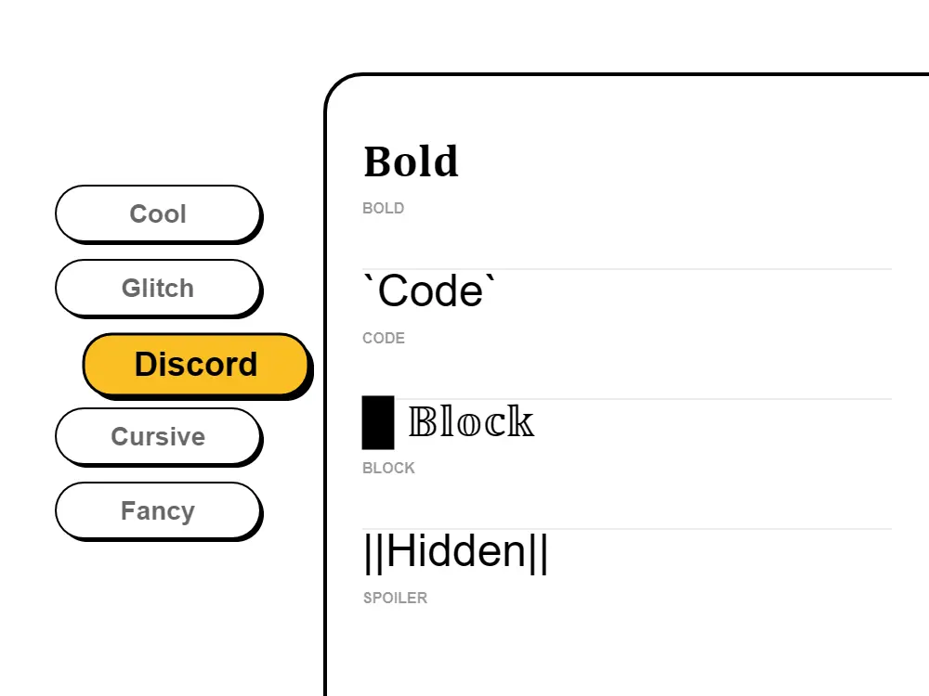This screenshot has width=929, height=696.
Task: Click the CODE label text
Action: pos(383,338)
